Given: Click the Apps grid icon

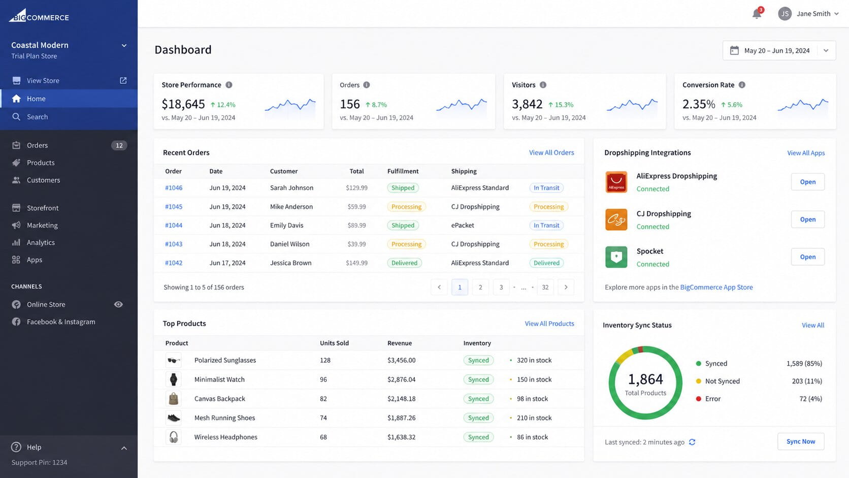Looking at the screenshot, I should (x=16, y=260).
